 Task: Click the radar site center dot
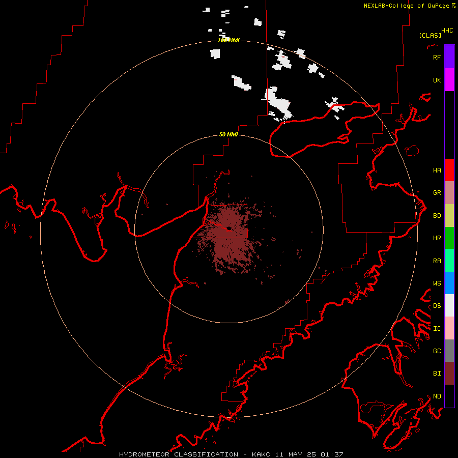tap(228, 228)
